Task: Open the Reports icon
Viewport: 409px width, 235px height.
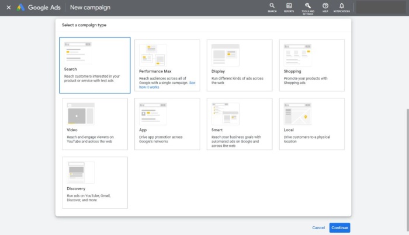Action: [289, 8]
